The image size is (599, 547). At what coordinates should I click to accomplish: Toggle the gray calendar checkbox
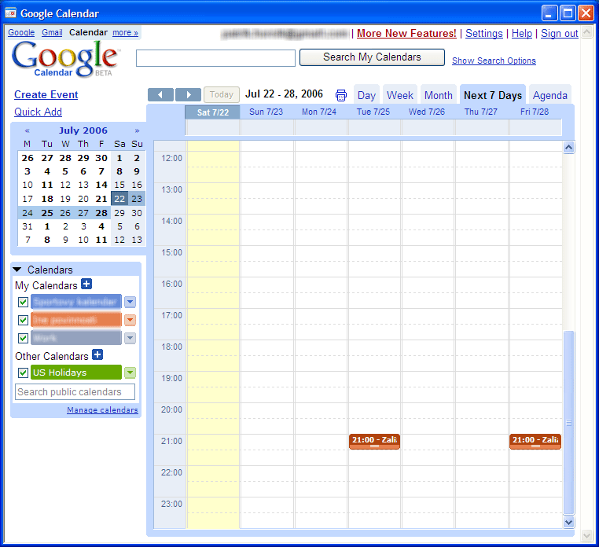(24, 338)
